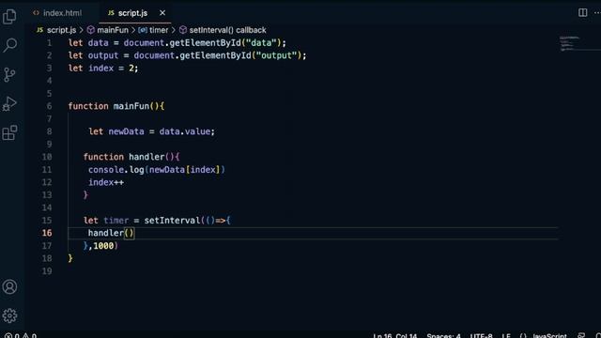Click "newData" variable on line 8
601x338 pixels.
coord(126,131)
